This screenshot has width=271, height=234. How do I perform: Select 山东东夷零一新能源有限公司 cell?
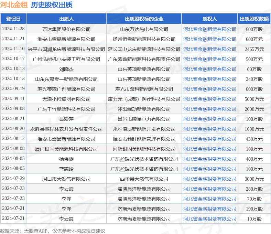pyautogui.click(x=66, y=79)
